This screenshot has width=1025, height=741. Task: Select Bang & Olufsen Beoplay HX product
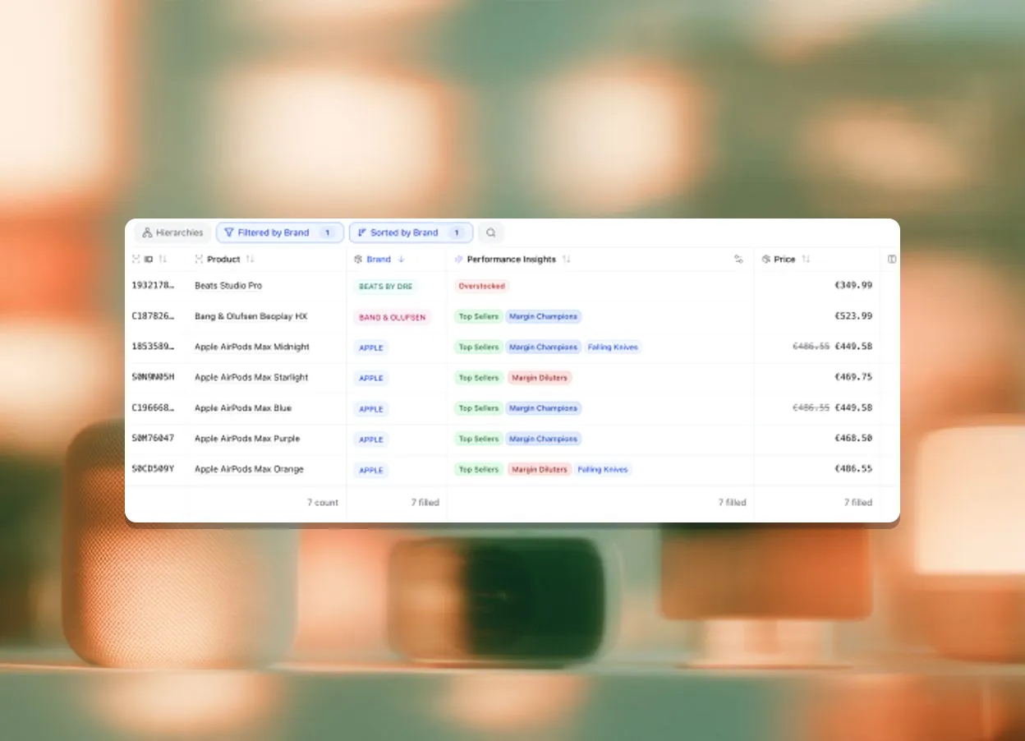(x=251, y=316)
